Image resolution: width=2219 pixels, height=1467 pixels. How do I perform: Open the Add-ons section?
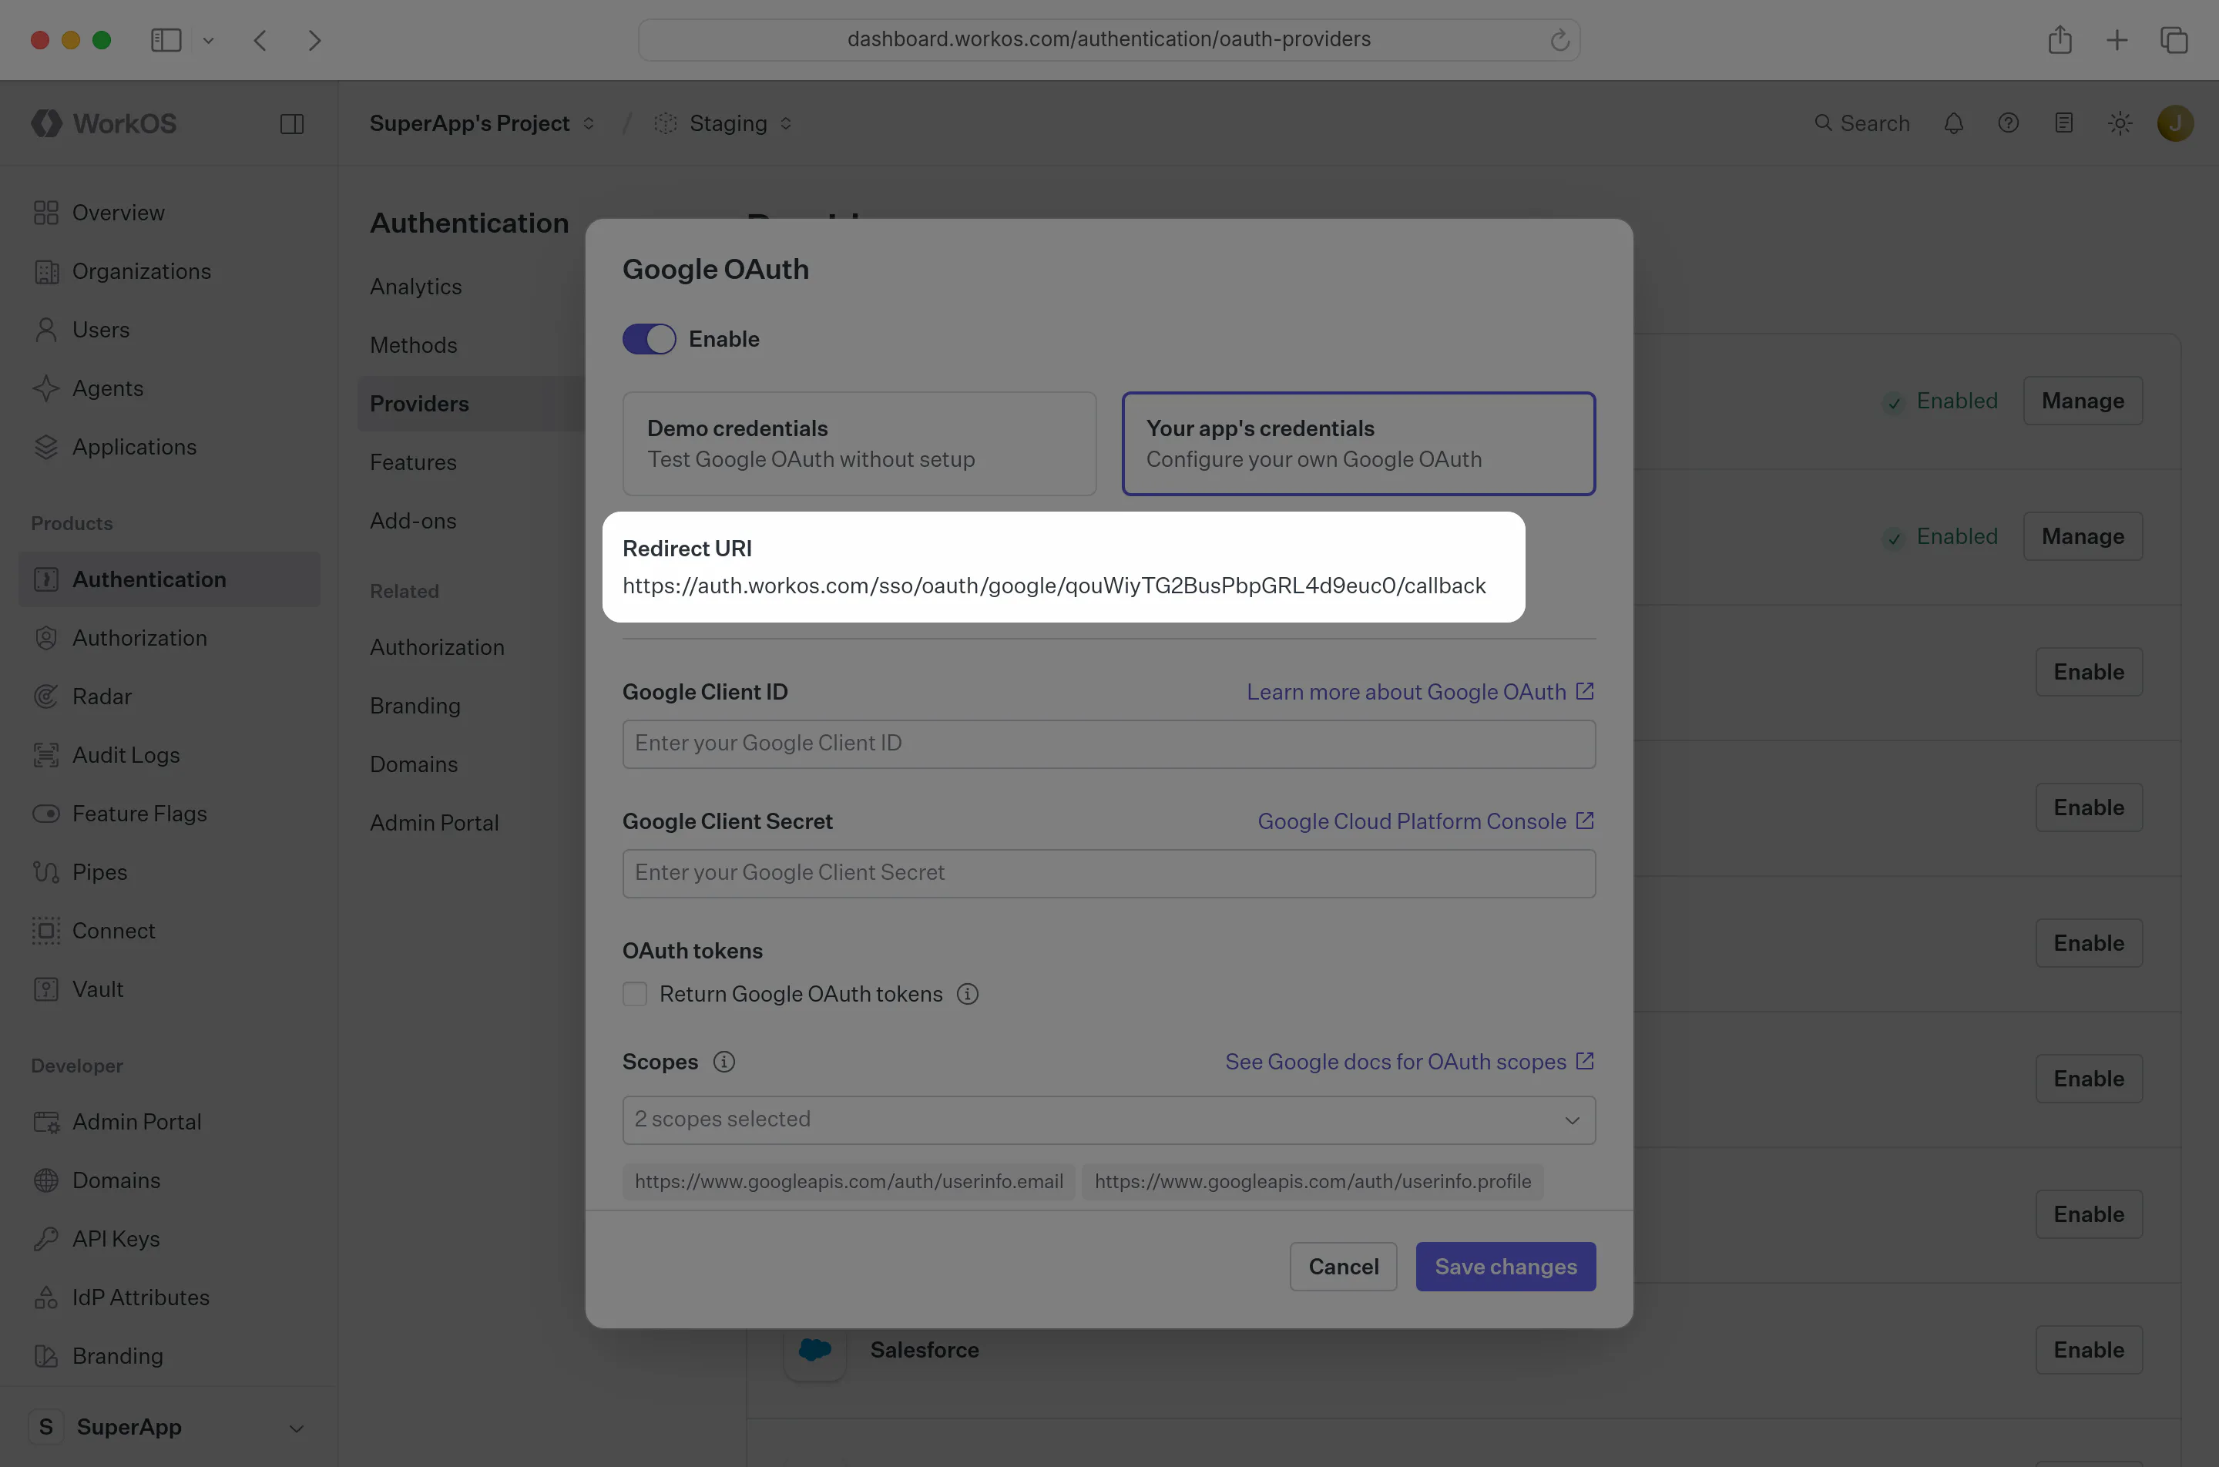(412, 521)
